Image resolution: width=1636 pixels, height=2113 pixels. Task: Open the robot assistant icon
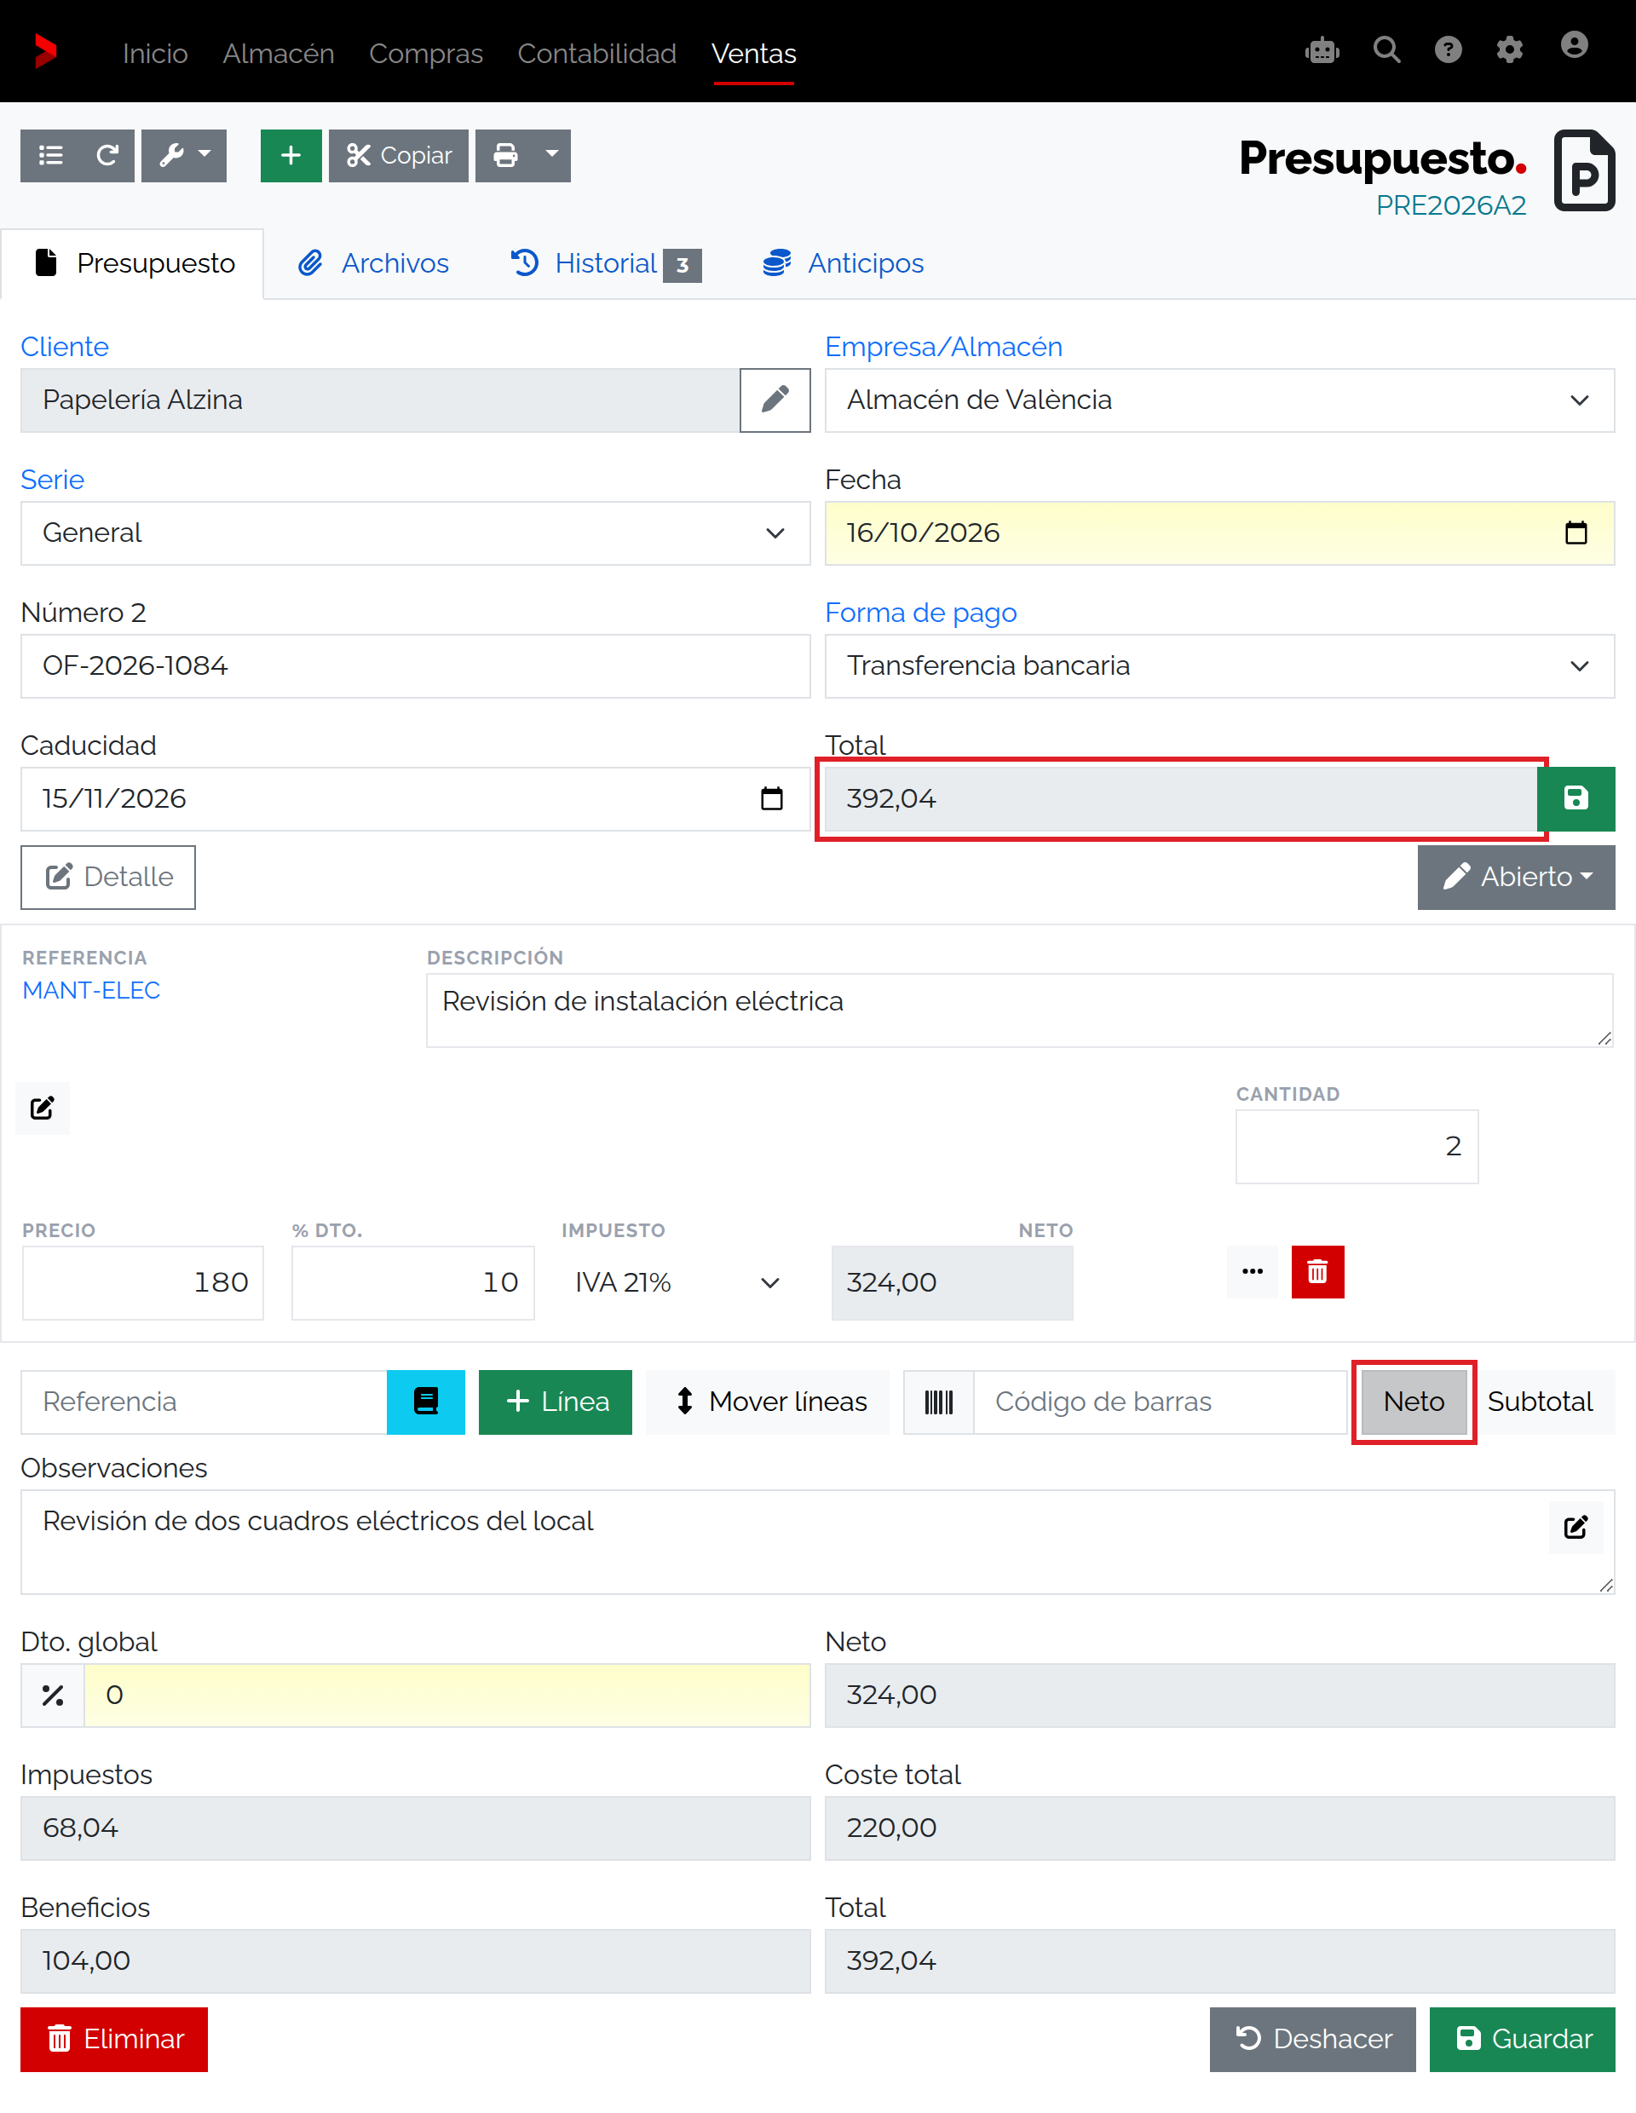pyautogui.click(x=1322, y=50)
